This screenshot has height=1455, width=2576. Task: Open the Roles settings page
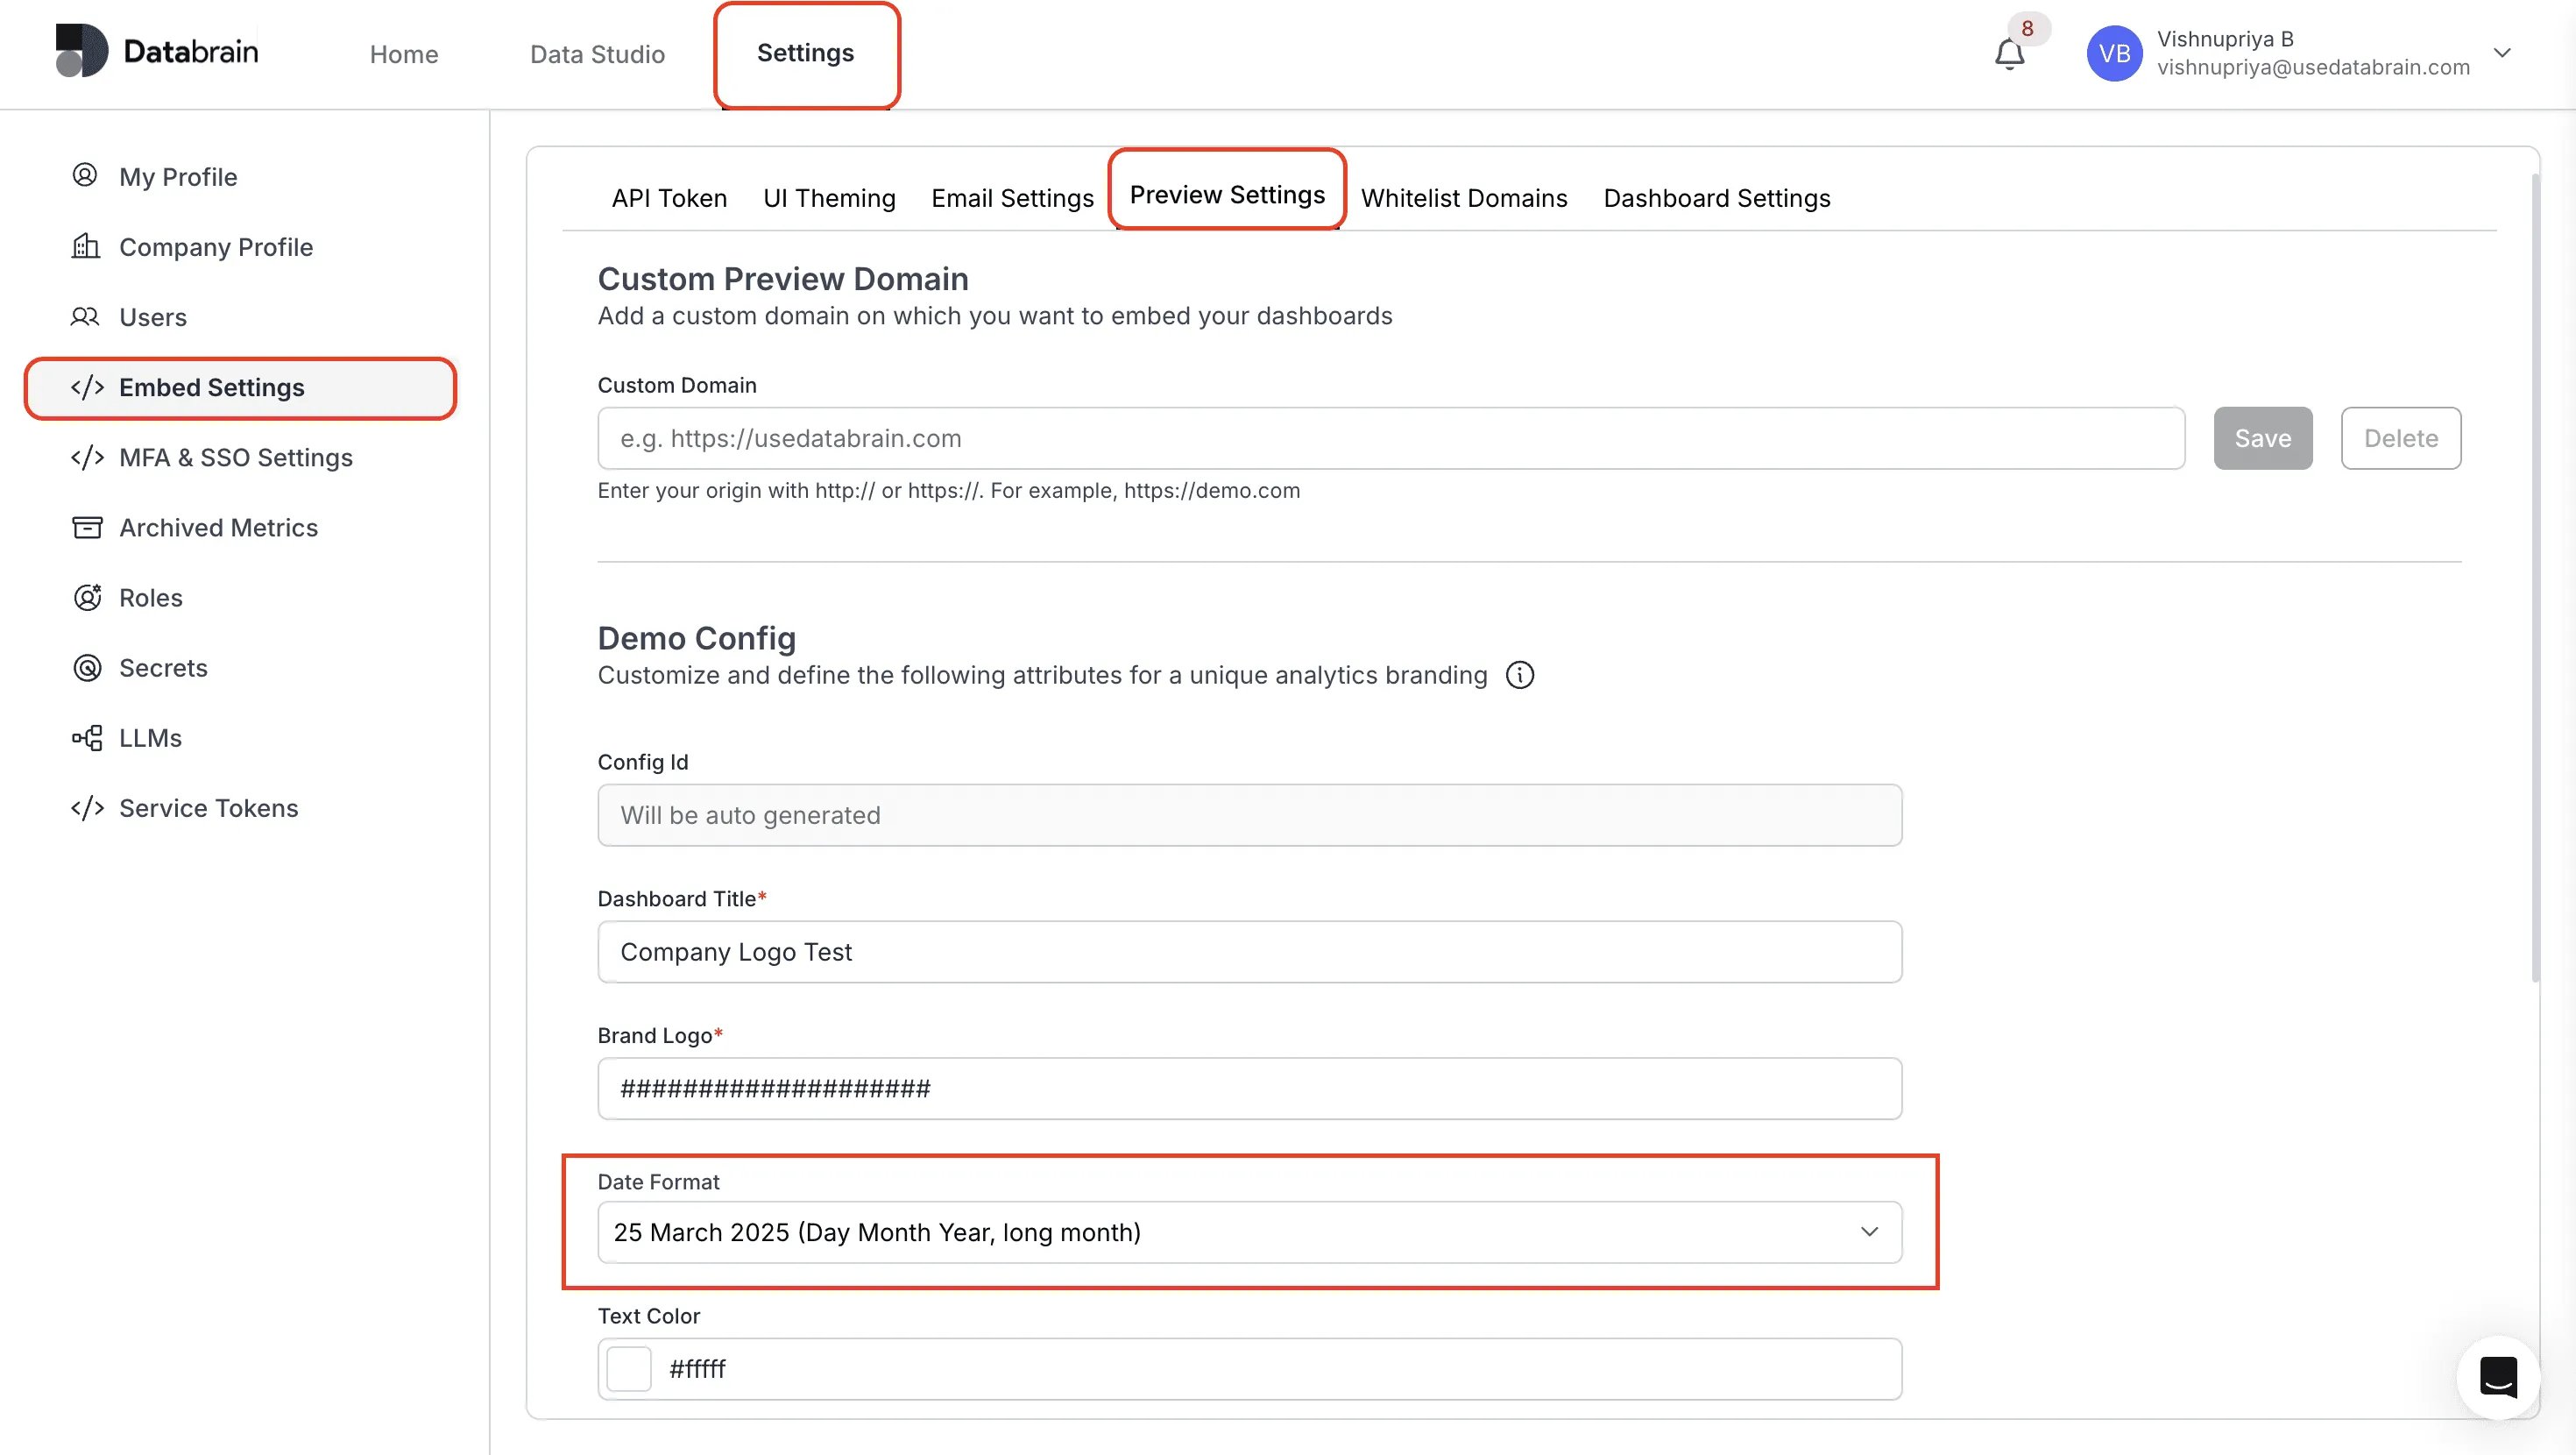tap(151, 598)
